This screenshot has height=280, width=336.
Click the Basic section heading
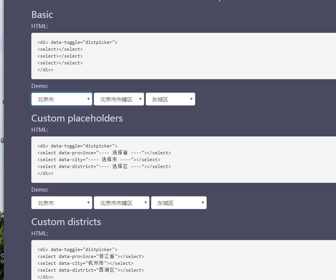(42, 14)
